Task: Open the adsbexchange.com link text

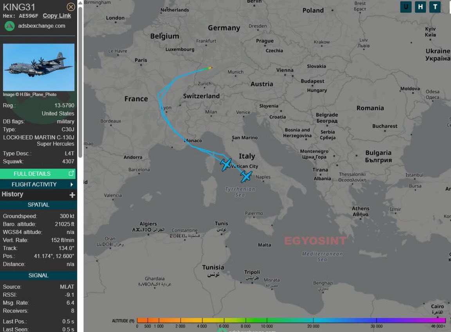Action: [x=41, y=26]
